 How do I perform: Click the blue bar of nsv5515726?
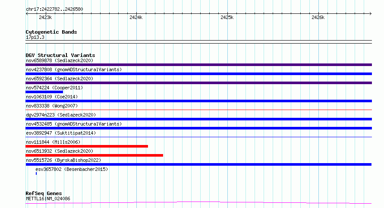coord(198,164)
